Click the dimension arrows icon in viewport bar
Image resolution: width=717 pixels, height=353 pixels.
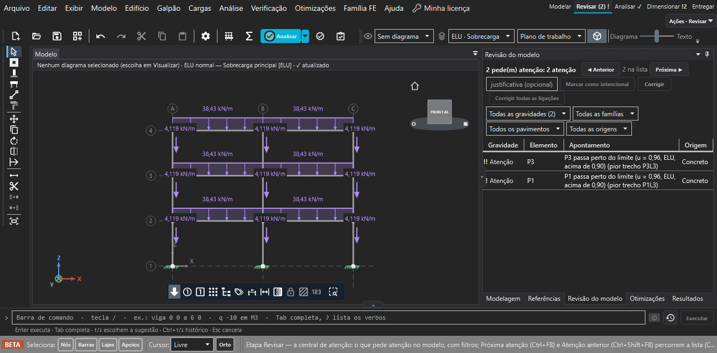coord(265,292)
